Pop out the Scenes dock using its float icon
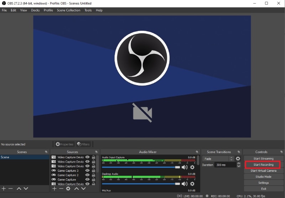This screenshot has height=198, width=285. click(x=46, y=152)
